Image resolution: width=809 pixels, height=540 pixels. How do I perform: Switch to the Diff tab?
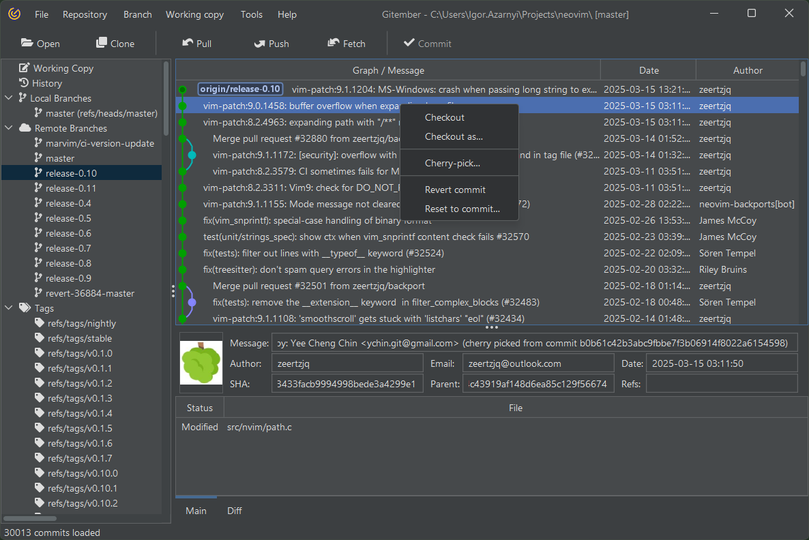234,511
